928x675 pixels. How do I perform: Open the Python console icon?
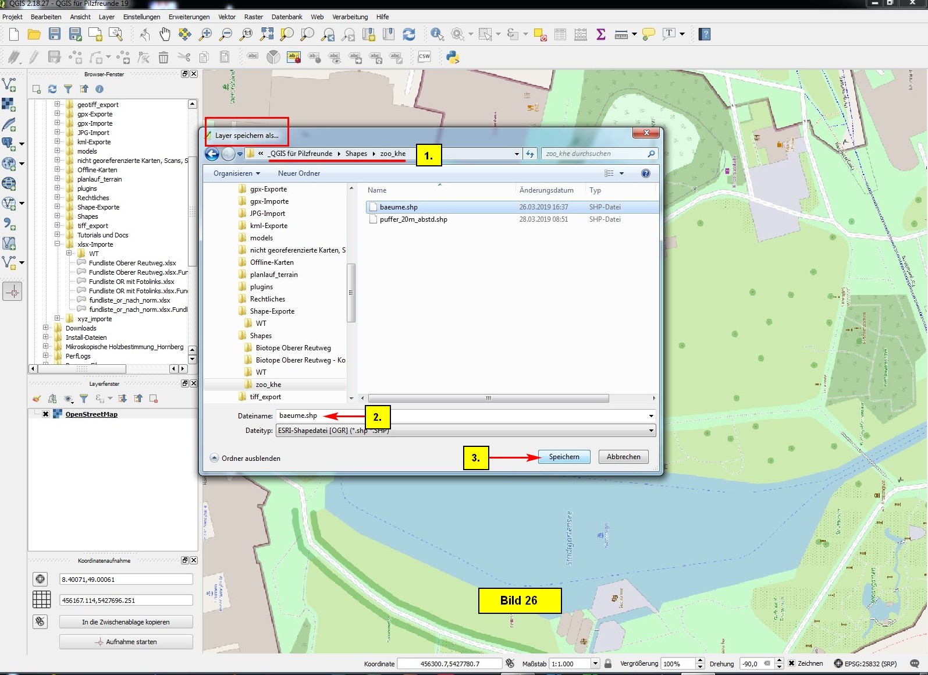(x=453, y=57)
